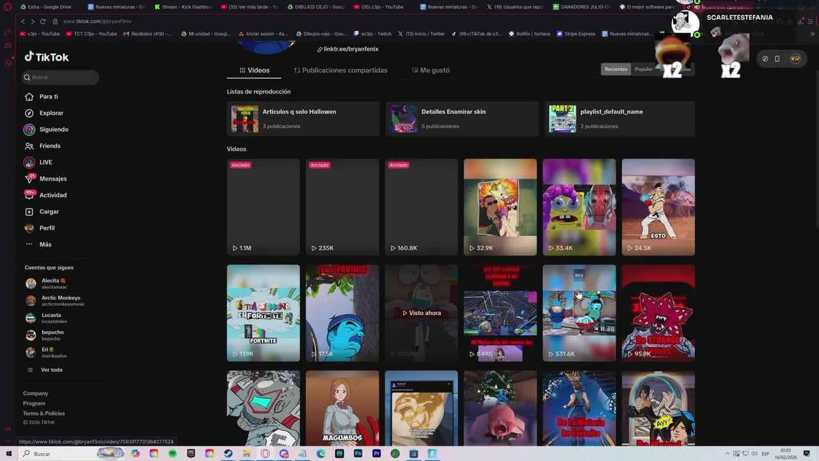Open the Stranger Things video with 95.9K views
The image size is (819, 461).
(658, 313)
